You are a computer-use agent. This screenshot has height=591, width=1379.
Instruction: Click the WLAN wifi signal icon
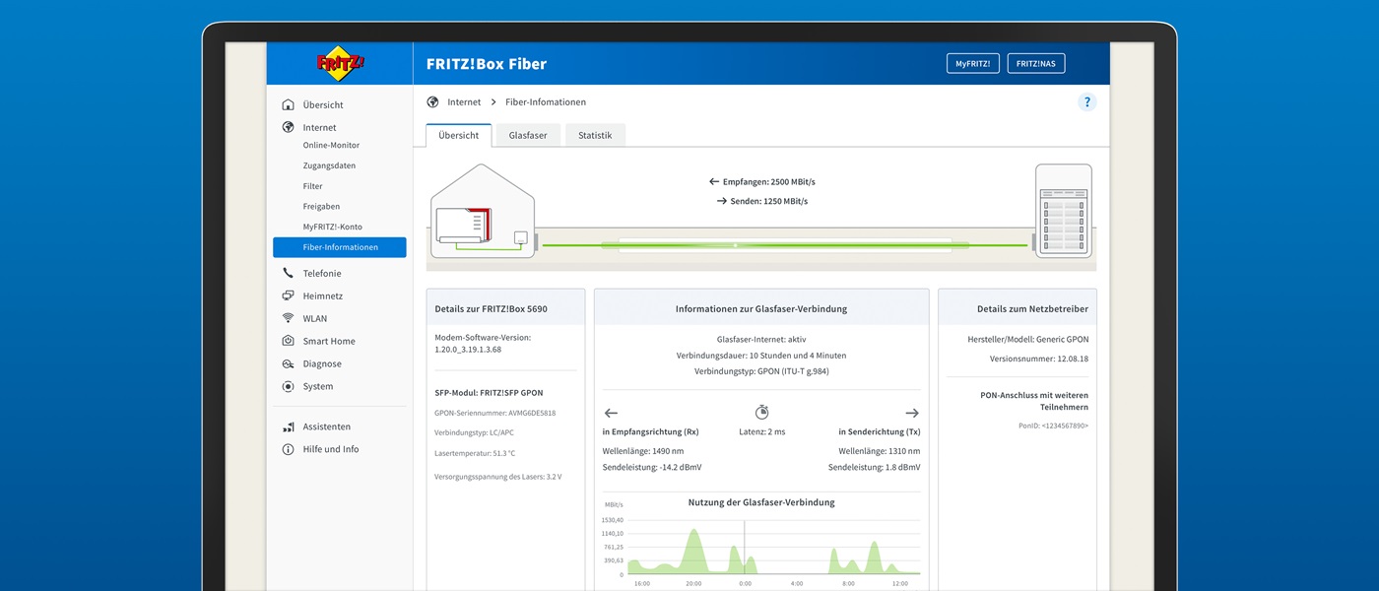[x=288, y=318]
